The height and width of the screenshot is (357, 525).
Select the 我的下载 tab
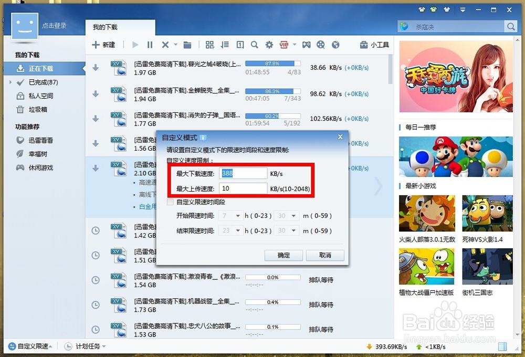point(121,27)
